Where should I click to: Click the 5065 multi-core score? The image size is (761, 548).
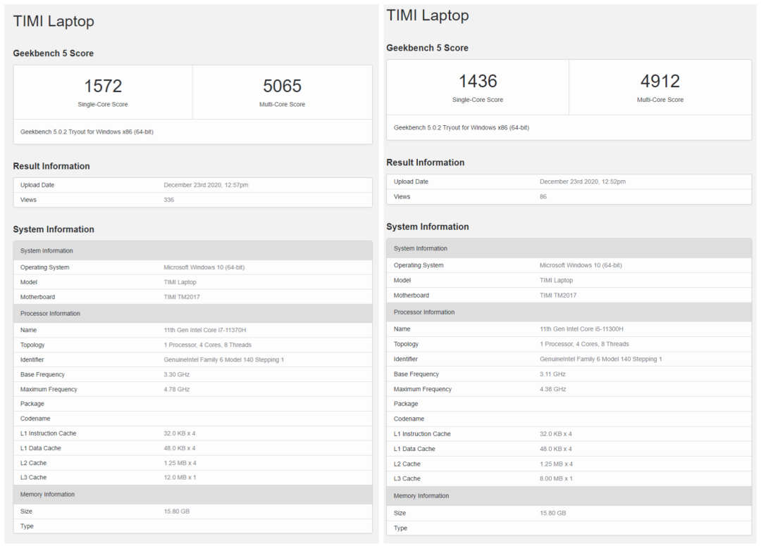coord(282,86)
